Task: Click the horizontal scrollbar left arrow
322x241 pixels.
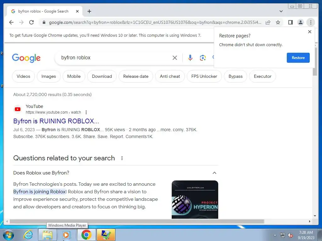Action: tap(7, 221)
